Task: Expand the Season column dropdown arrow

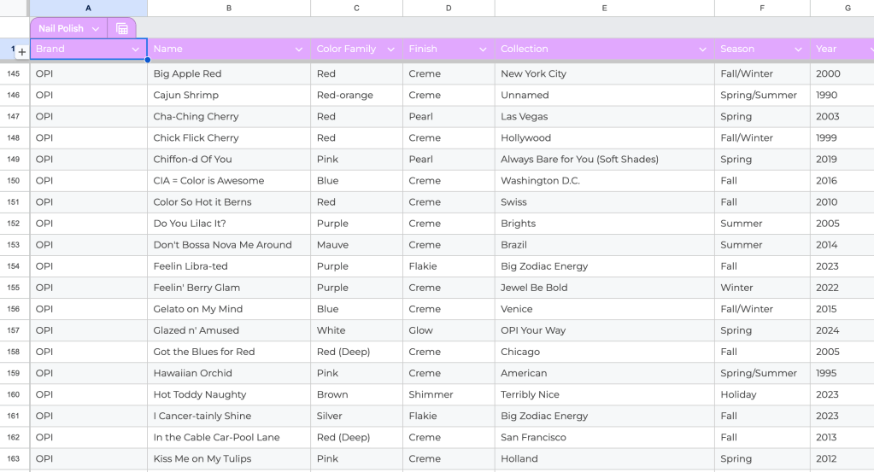Action: (x=798, y=50)
